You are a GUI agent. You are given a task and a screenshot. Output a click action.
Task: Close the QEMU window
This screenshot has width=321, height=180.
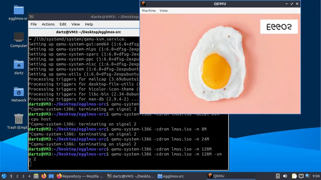coord(297,4)
